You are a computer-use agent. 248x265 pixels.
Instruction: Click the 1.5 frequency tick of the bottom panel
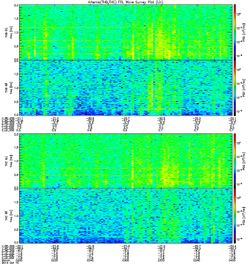click(x=16, y=202)
